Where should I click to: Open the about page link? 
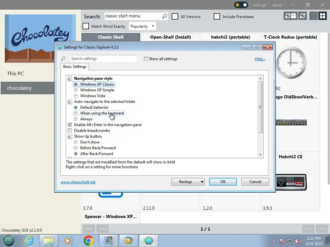277,5
